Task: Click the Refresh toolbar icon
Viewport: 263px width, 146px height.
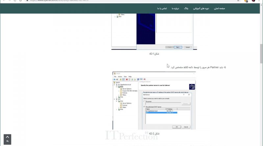Action: point(132,79)
